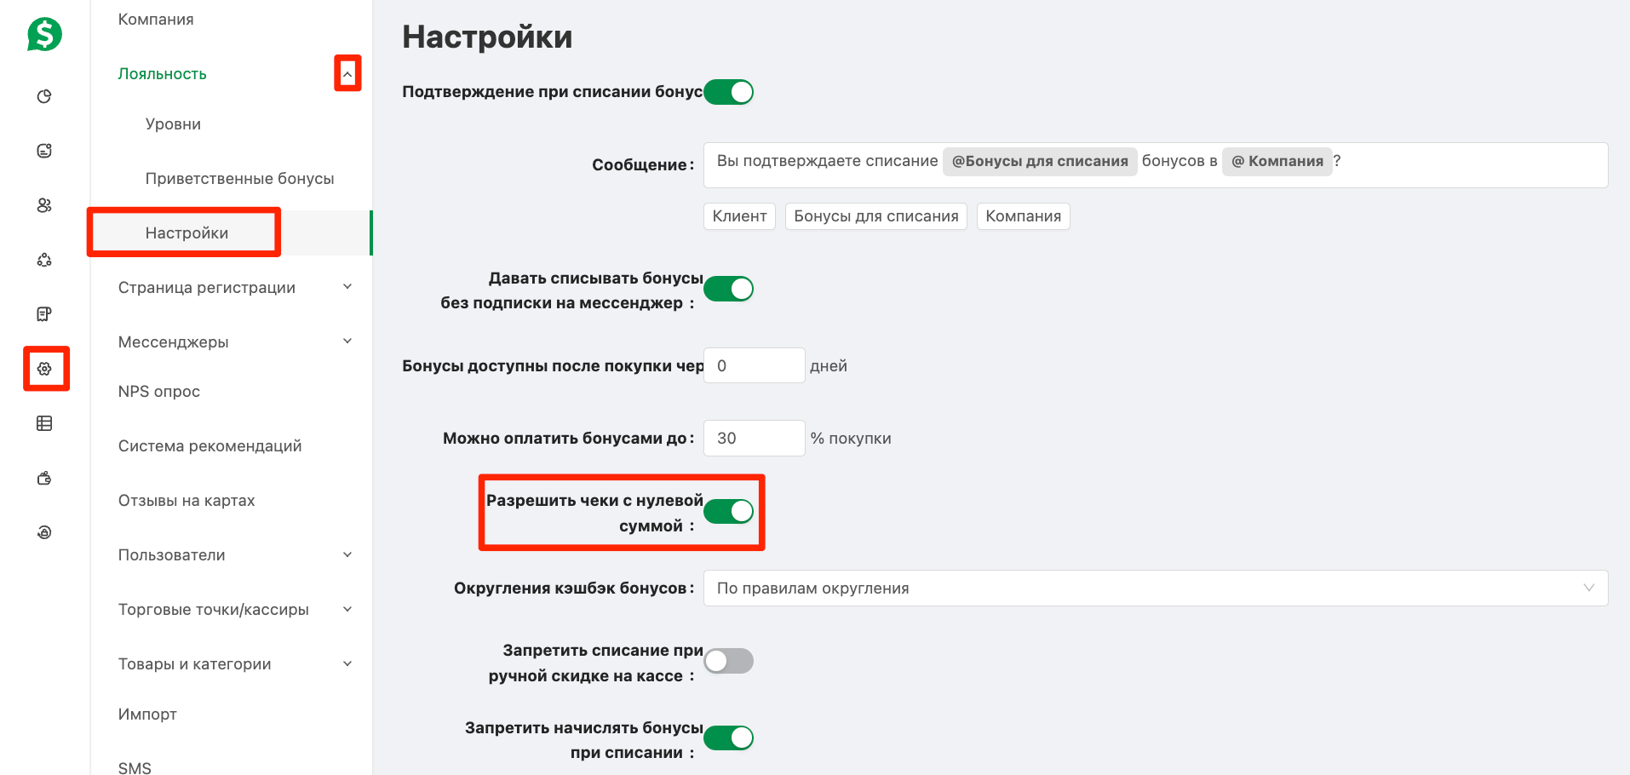Screen dimensions: 1630x775
Task: Open the chat message icon in sidebar
Action: [x=44, y=151]
